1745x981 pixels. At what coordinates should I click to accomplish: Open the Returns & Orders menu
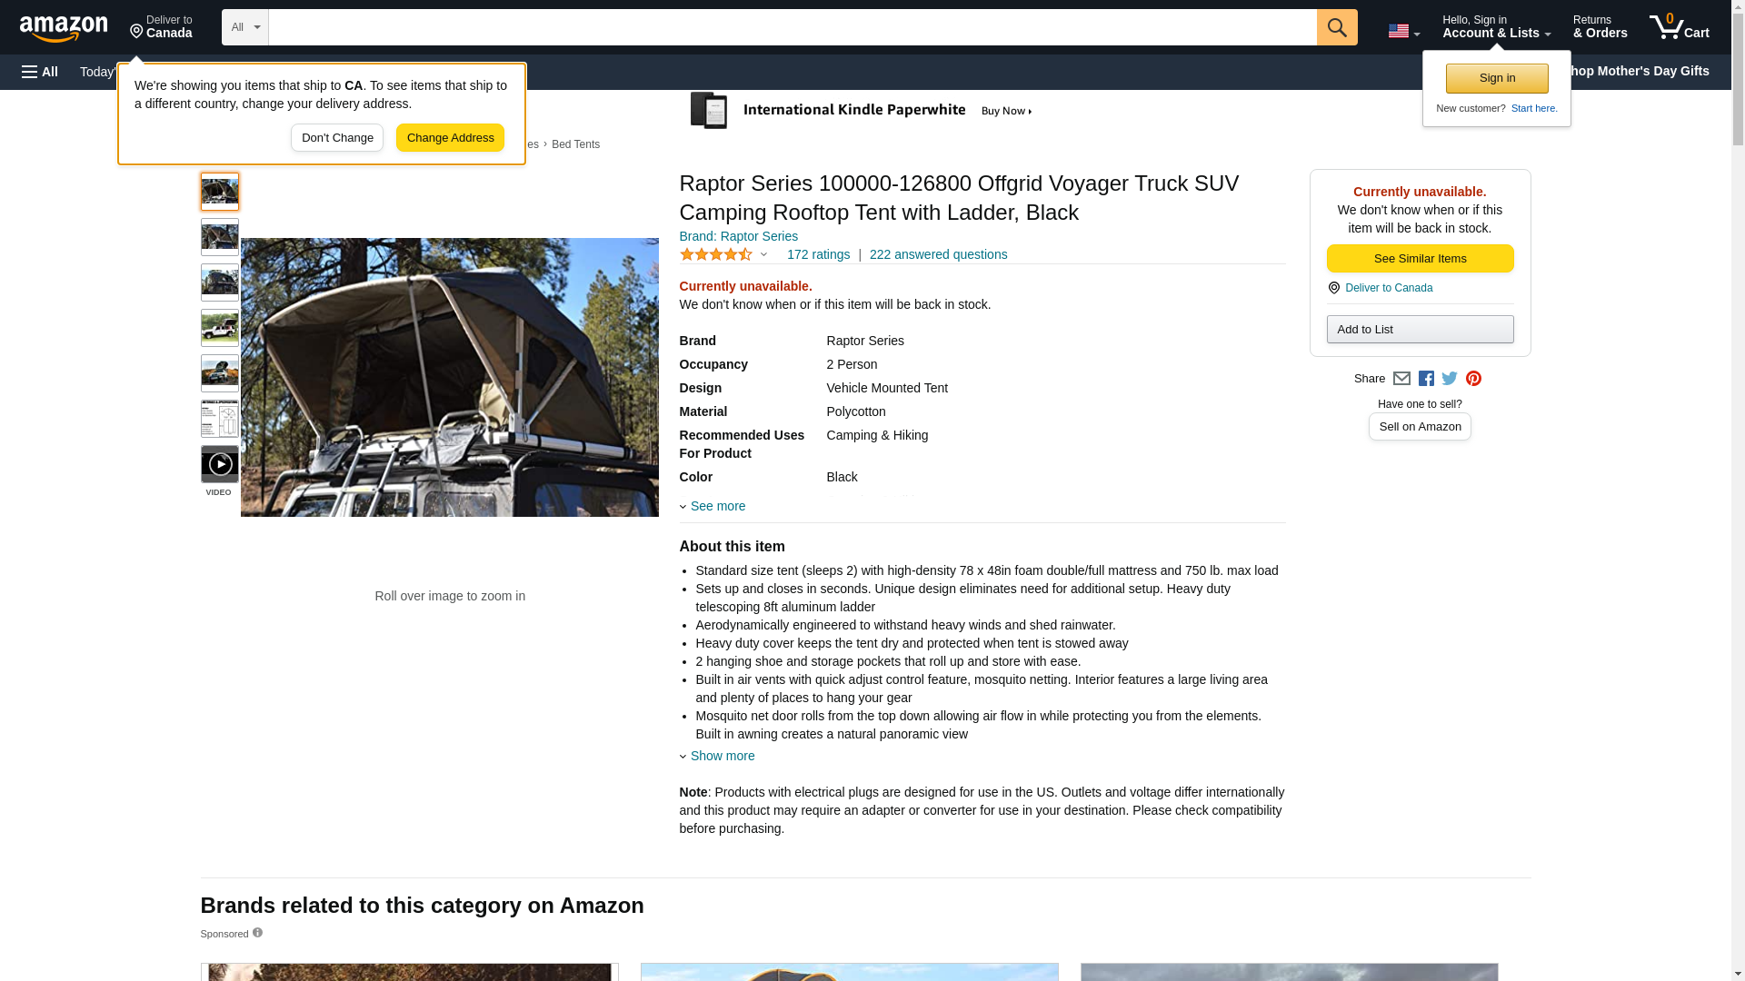point(1600,27)
